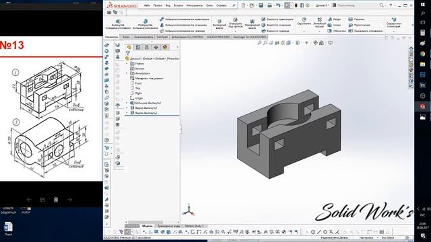Click the search commands input field
The image size is (431, 242).
click(x=357, y=5)
